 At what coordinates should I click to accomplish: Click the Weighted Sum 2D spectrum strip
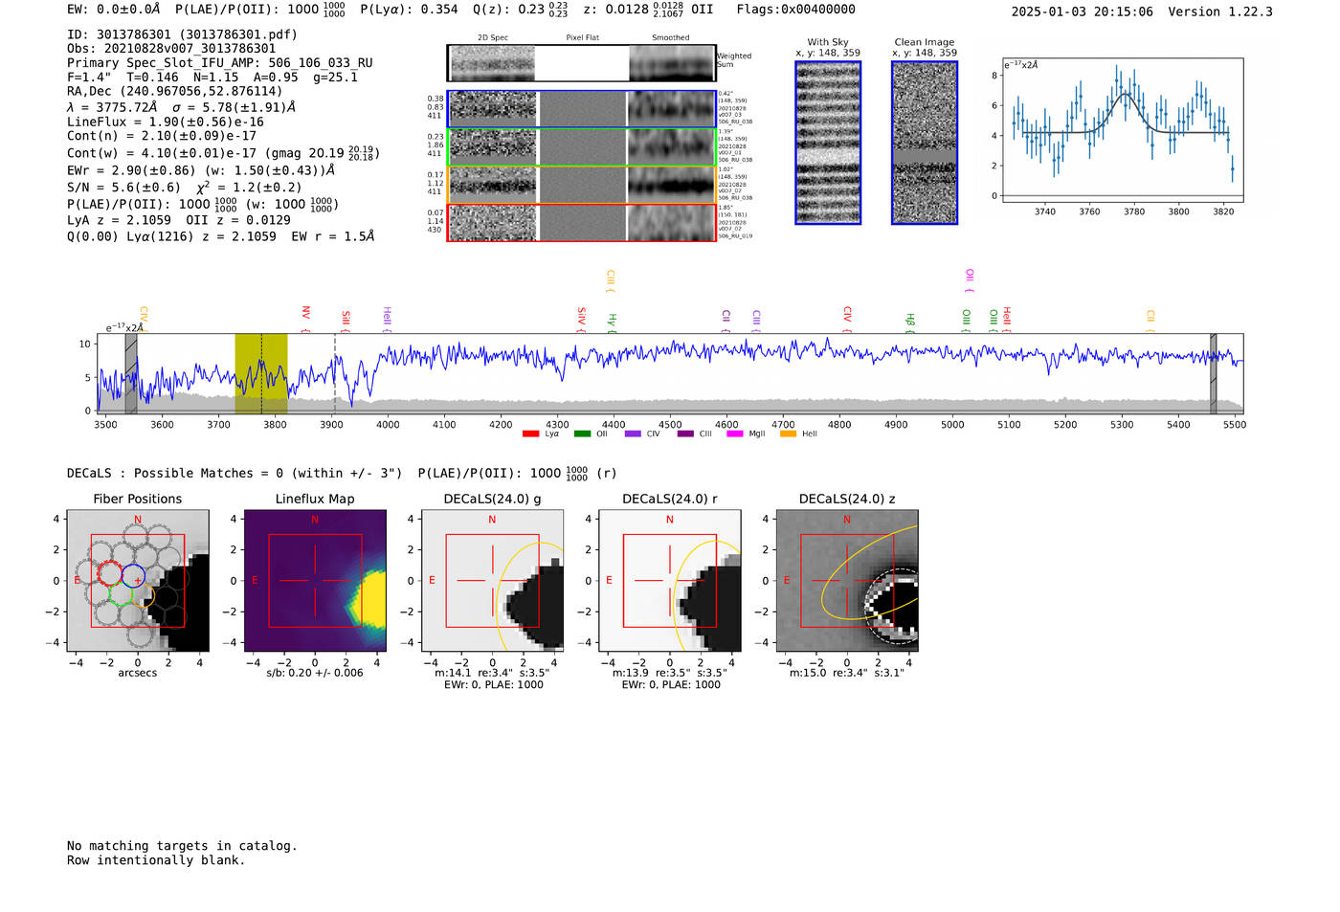581,63
